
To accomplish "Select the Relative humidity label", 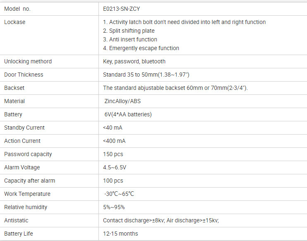I will pos(26,207).
